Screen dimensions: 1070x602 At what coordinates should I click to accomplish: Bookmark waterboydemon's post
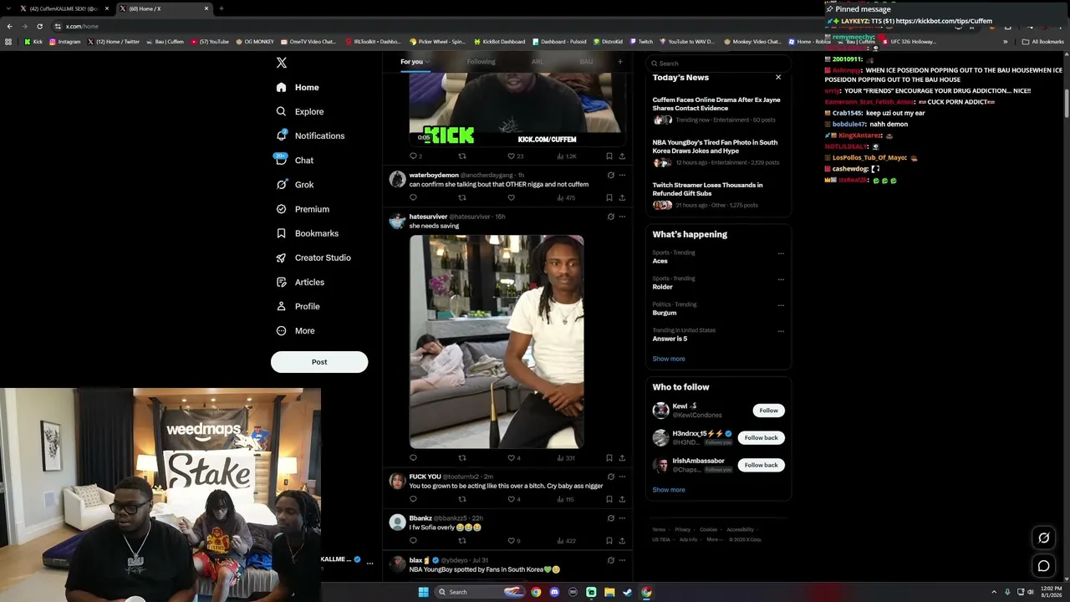pos(609,198)
